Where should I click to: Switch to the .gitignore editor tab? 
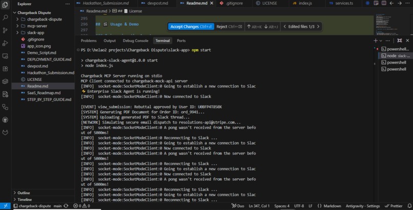pos(234,3)
